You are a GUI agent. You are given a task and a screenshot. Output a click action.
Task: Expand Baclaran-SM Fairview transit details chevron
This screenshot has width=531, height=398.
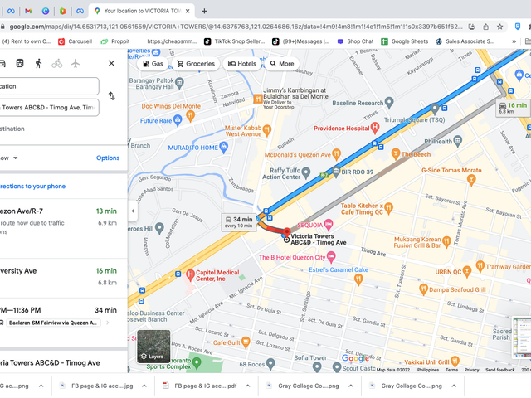108,323
